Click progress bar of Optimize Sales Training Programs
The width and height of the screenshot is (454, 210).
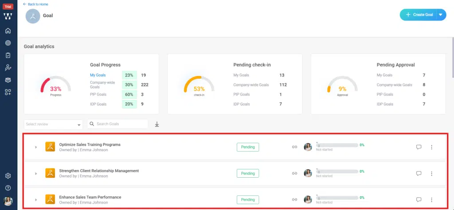[x=337, y=145]
